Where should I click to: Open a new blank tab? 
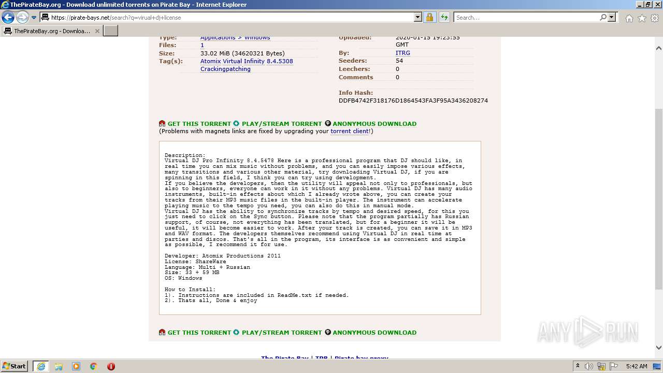pos(111,31)
